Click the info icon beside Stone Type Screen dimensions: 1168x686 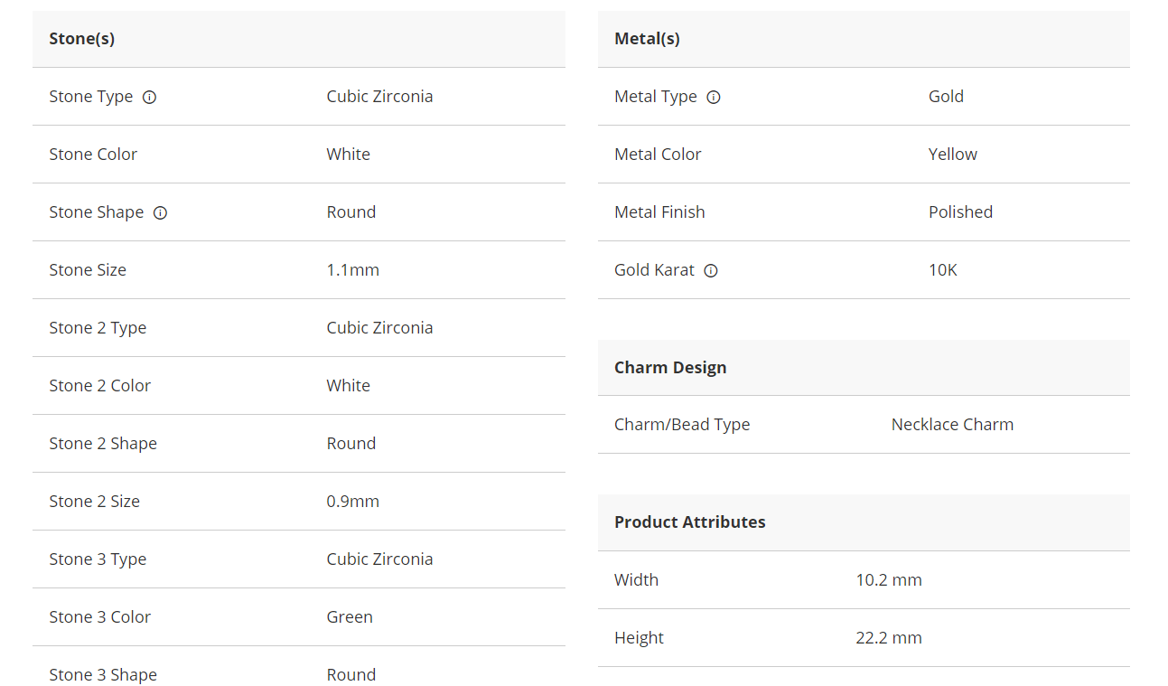click(x=150, y=98)
